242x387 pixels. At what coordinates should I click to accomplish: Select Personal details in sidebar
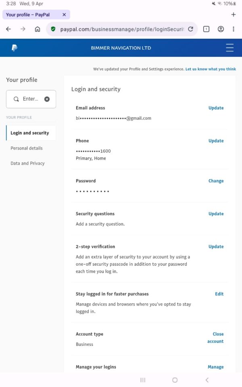(27, 148)
